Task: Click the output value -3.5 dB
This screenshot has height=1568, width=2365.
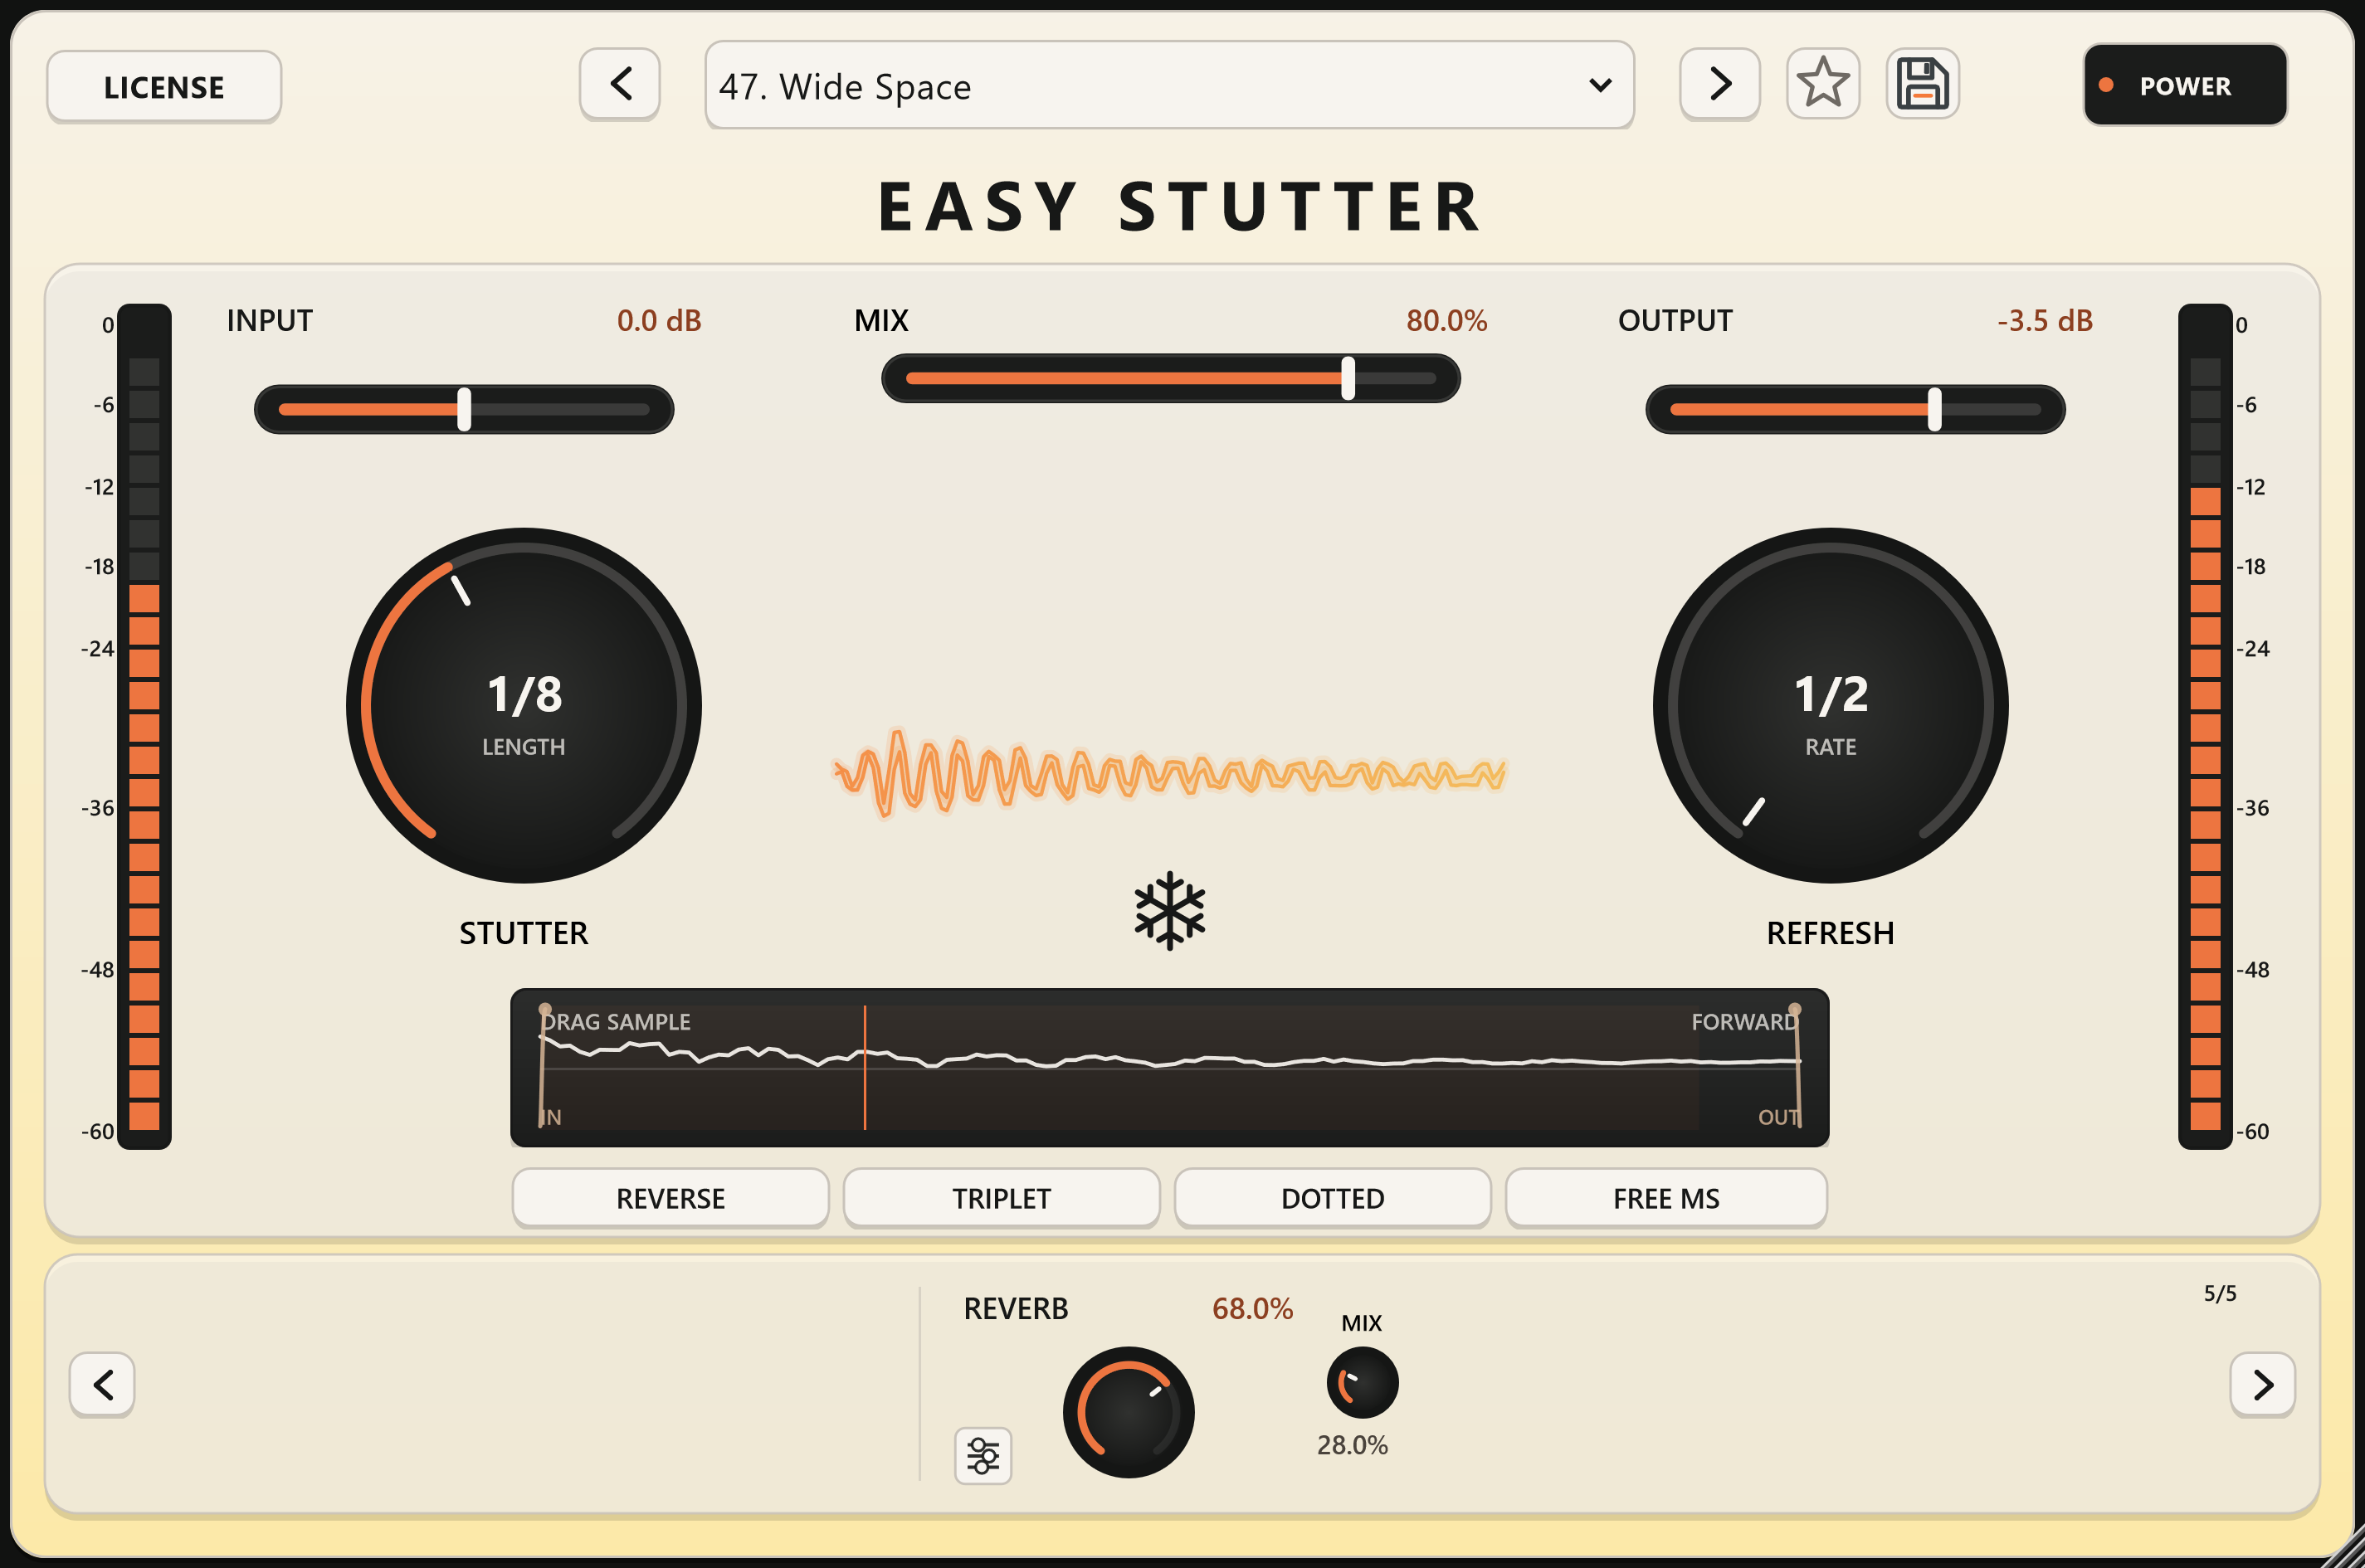Action: click(x=2045, y=321)
